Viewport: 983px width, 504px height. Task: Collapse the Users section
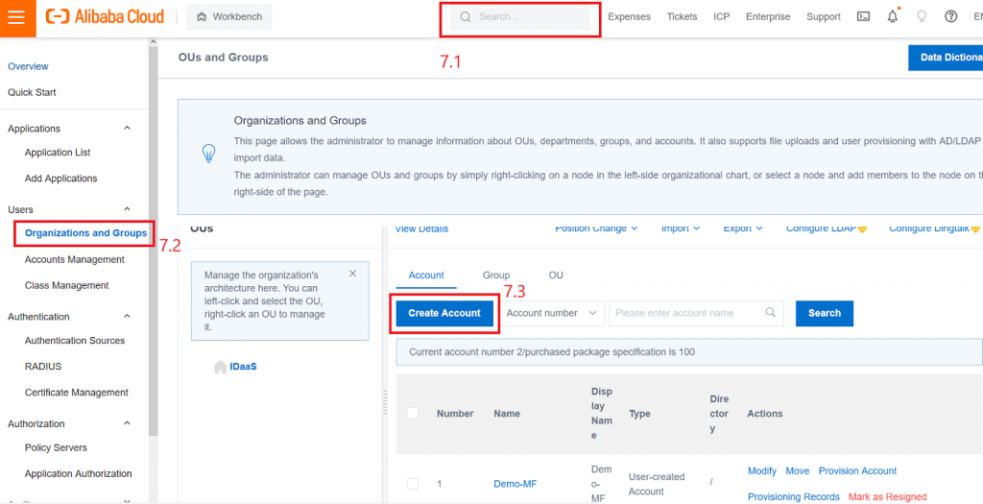[x=128, y=208]
